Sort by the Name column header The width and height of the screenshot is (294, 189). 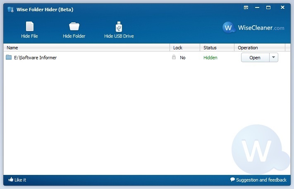tap(86, 48)
